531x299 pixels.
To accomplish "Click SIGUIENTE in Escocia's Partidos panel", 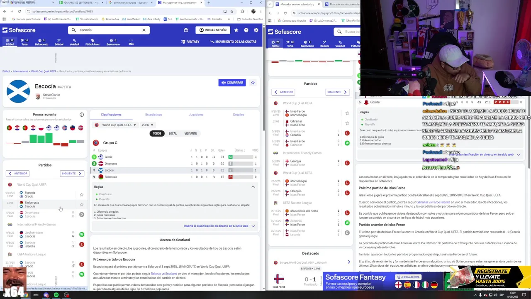I will click(x=72, y=174).
